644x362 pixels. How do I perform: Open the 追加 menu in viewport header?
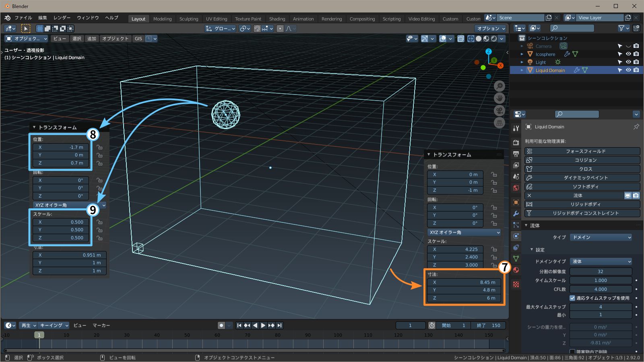(92, 39)
